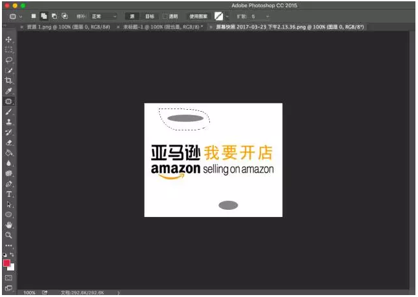
Task: Select the Lasso tool
Action: point(8,60)
